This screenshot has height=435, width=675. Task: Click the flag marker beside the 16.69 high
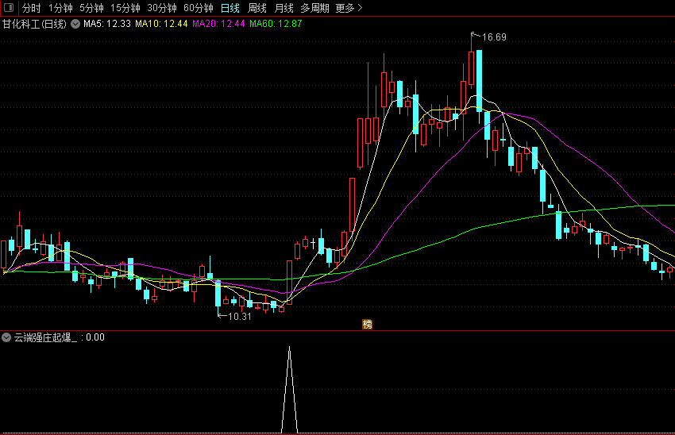[x=475, y=35]
